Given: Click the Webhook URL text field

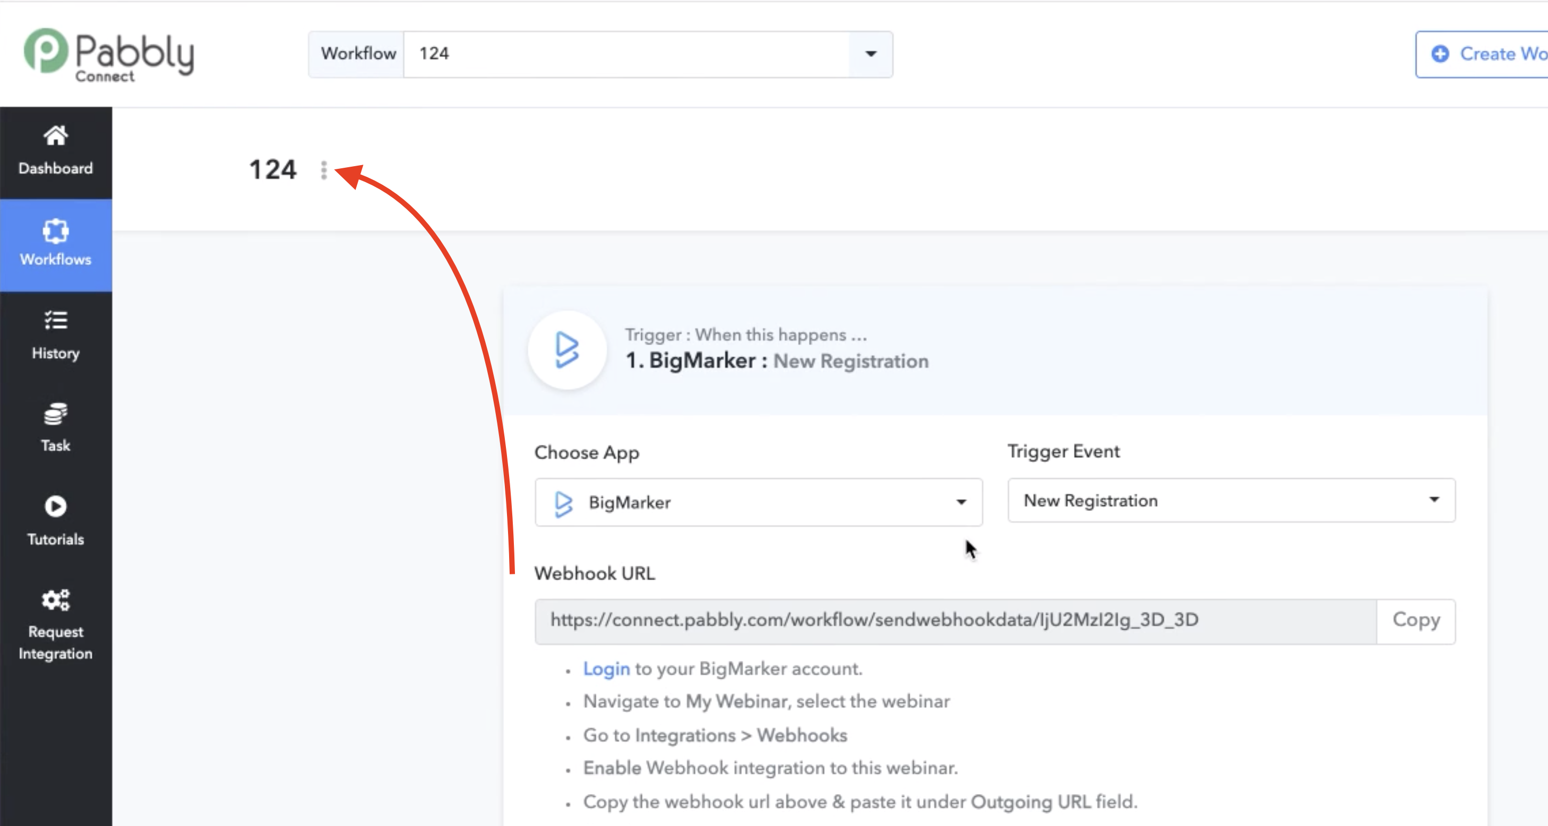Looking at the screenshot, I should point(956,621).
